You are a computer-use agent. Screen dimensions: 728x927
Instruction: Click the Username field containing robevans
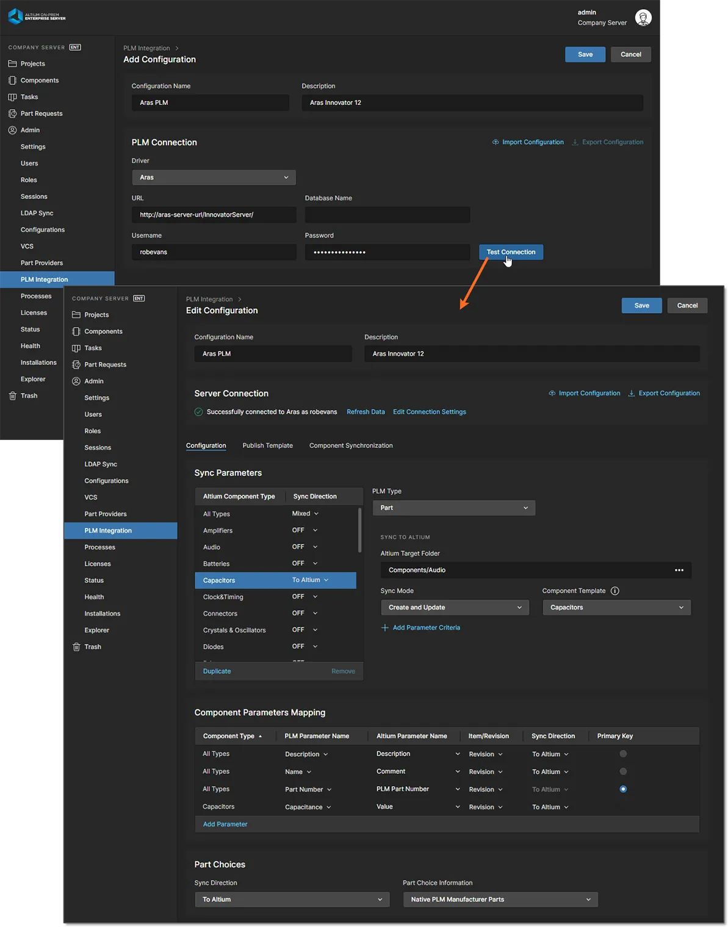pyautogui.click(x=214, y=252)
